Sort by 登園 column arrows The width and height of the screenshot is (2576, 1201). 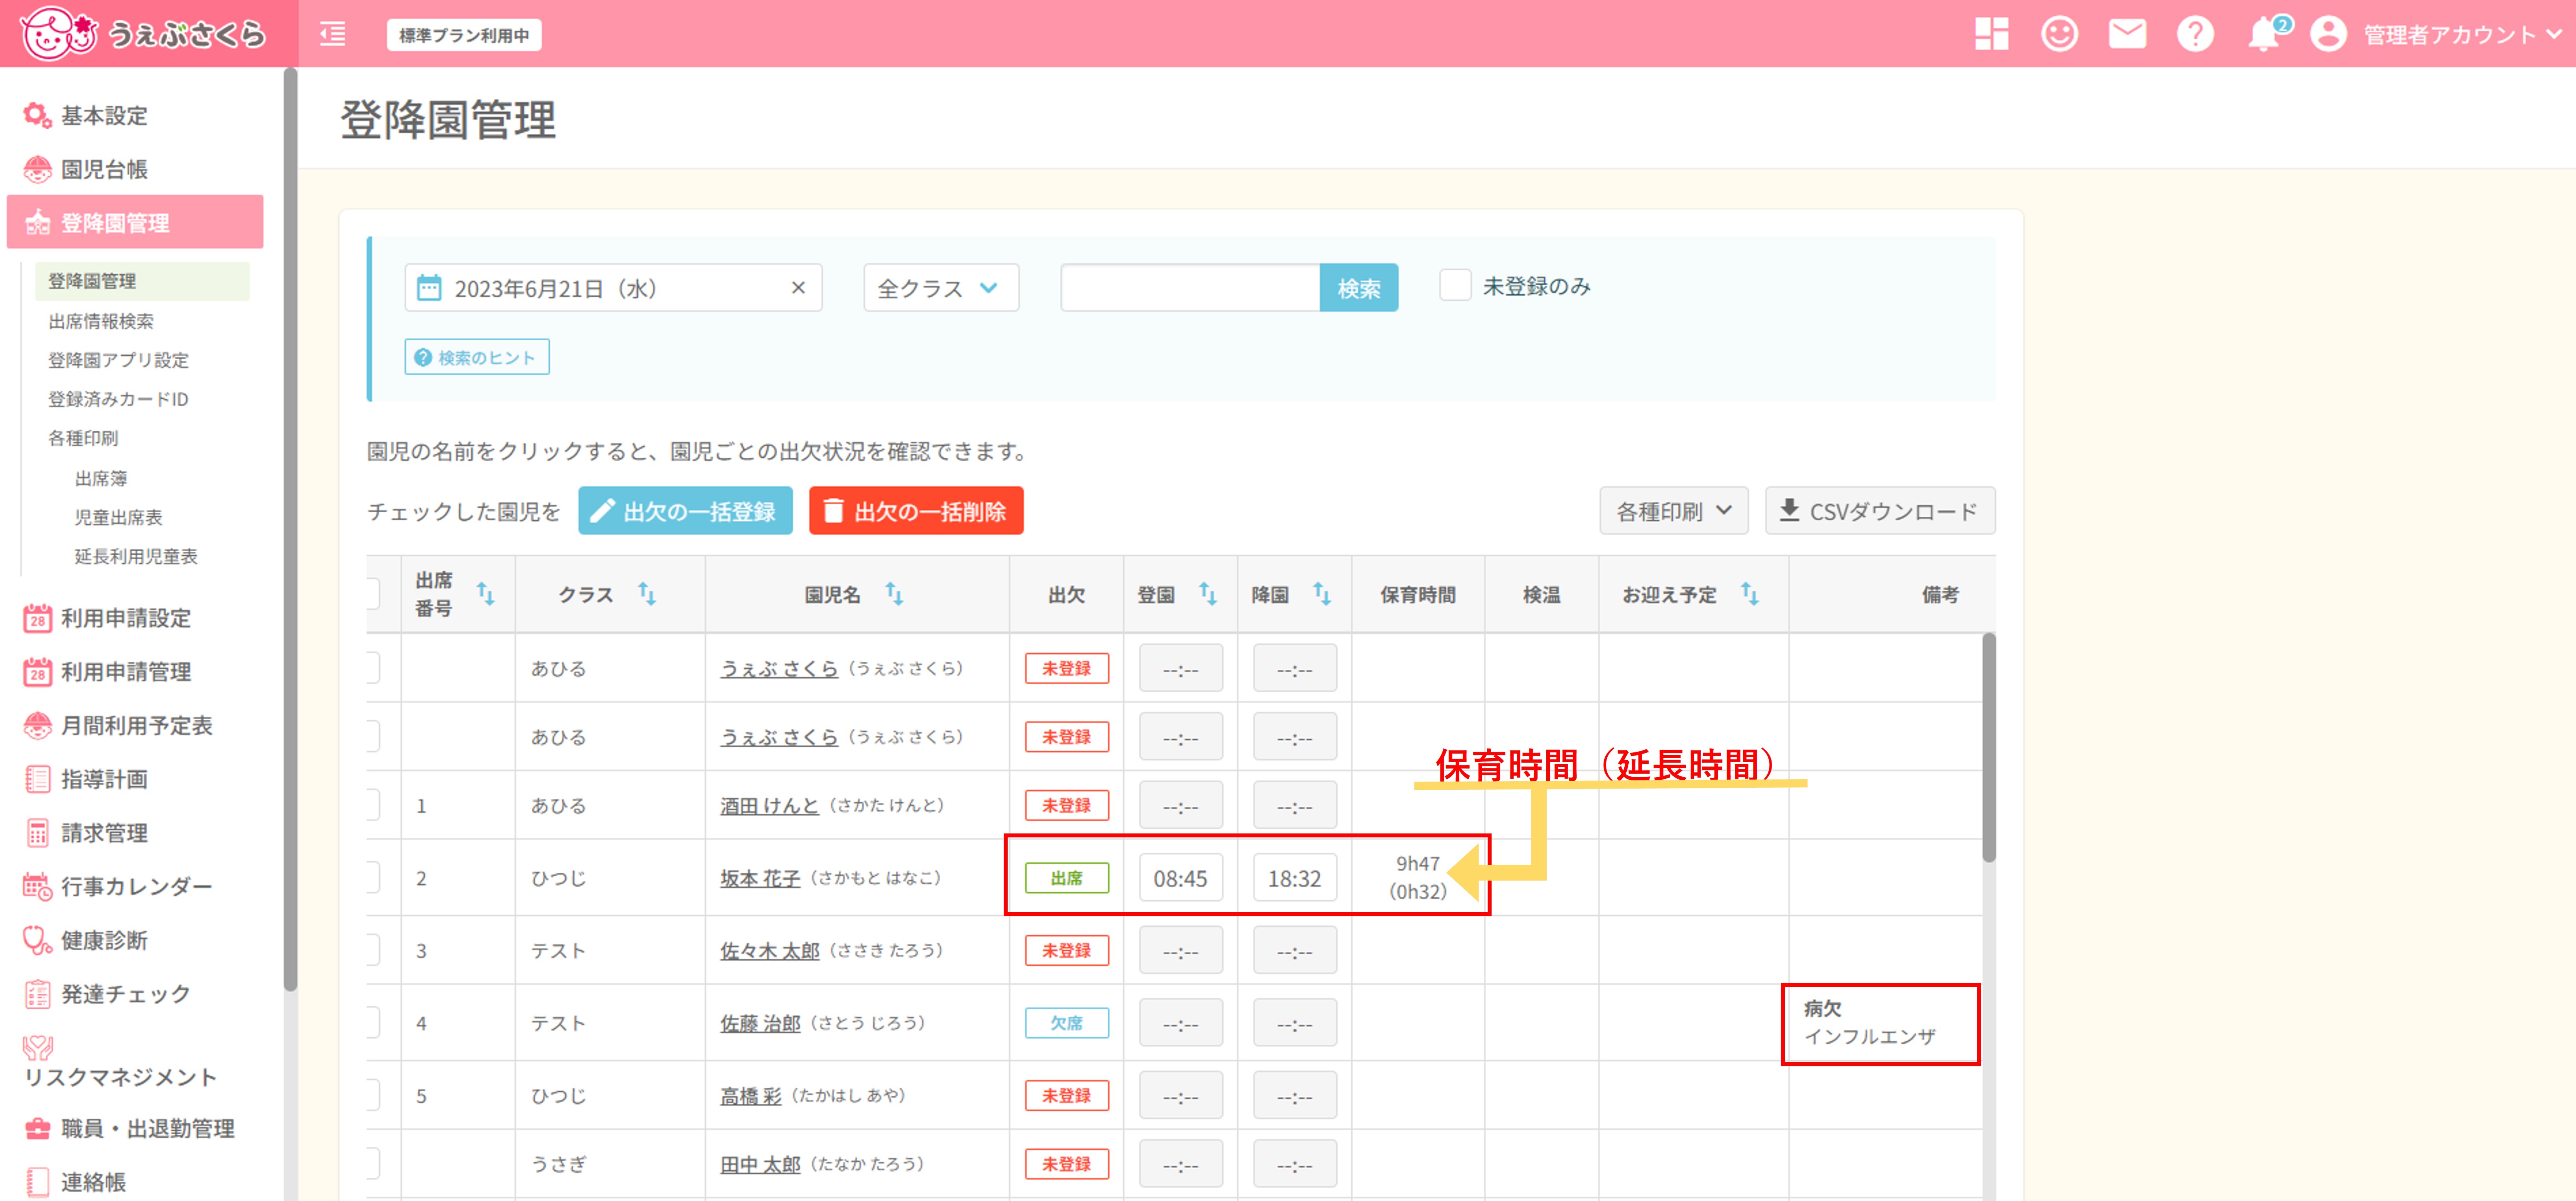point(1208,595)
